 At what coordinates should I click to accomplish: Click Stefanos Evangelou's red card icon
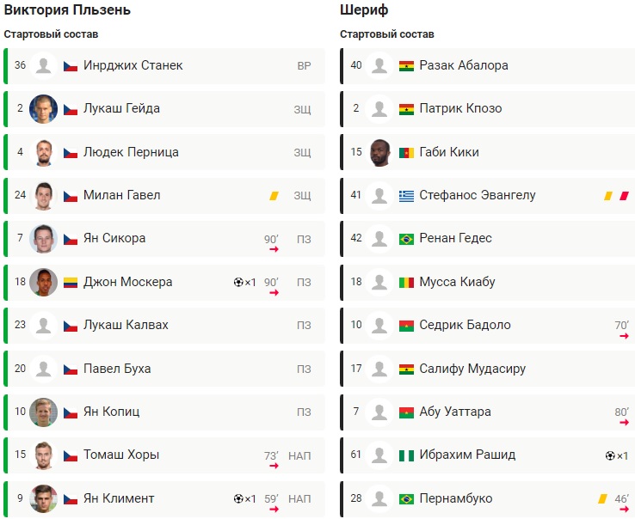click(x=624, y=196)
